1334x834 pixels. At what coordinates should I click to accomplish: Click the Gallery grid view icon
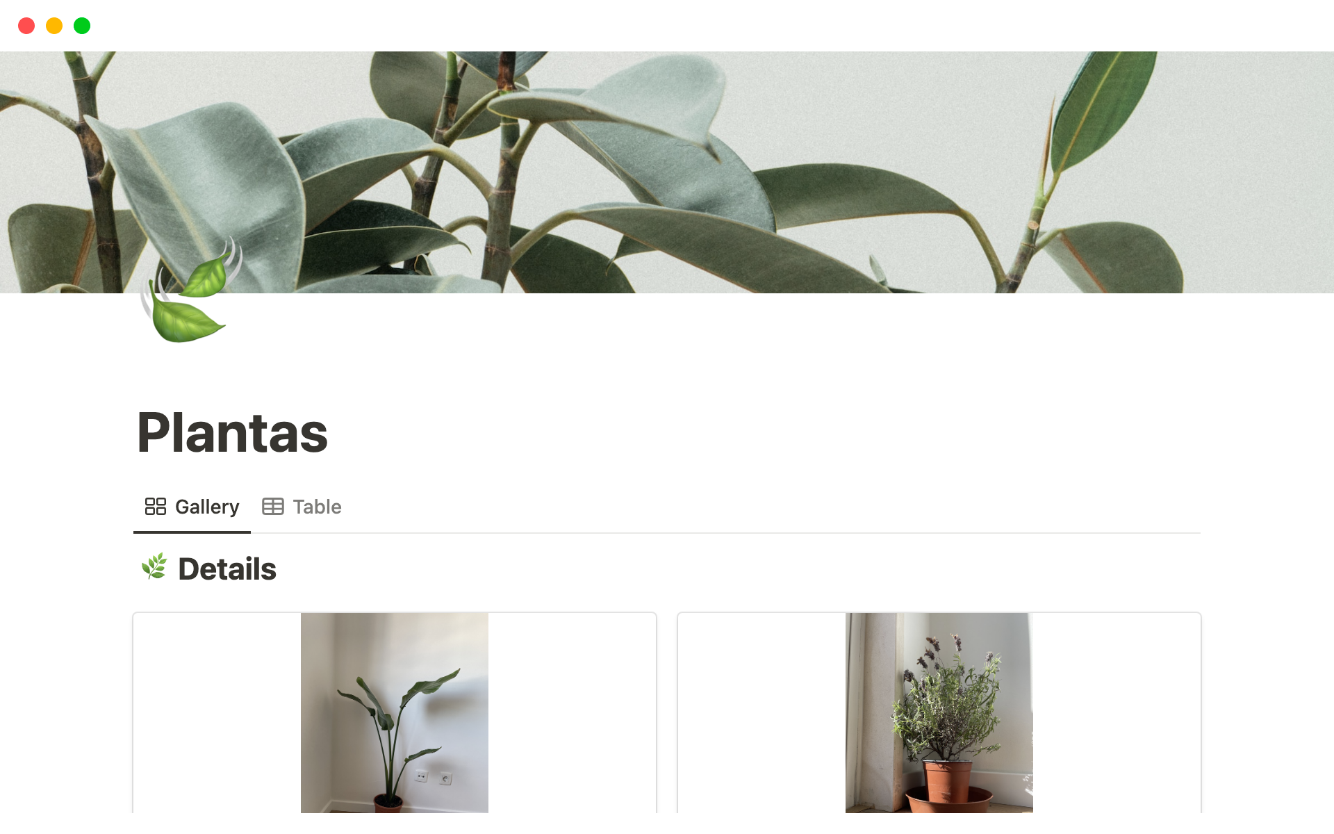156,507
